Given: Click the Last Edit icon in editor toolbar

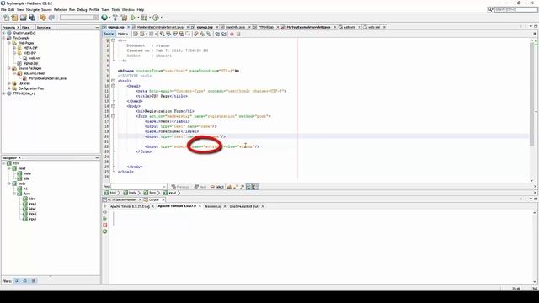Looking at the screenshot, I should [136, 34].
